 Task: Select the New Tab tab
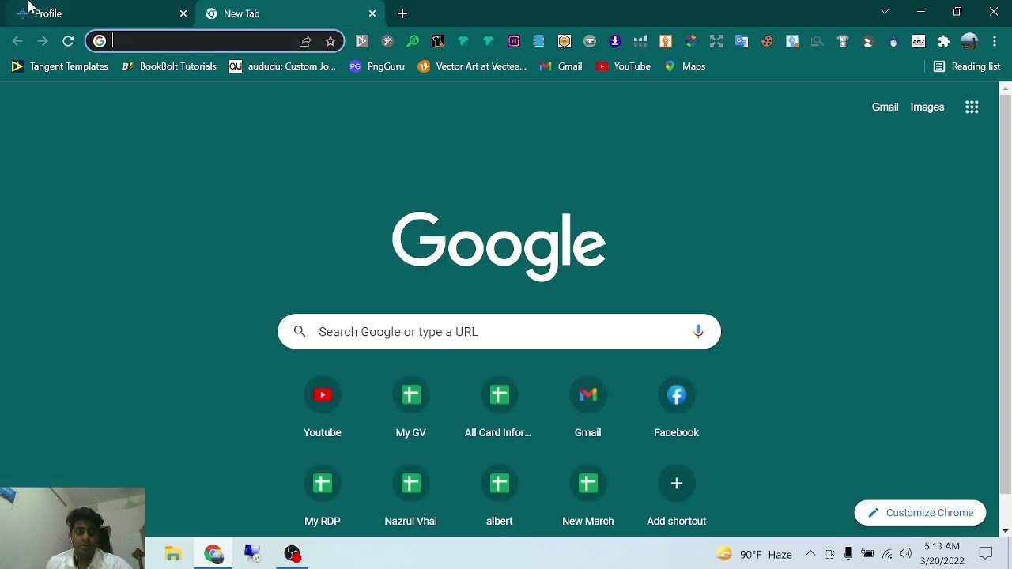tap(289, 13)
